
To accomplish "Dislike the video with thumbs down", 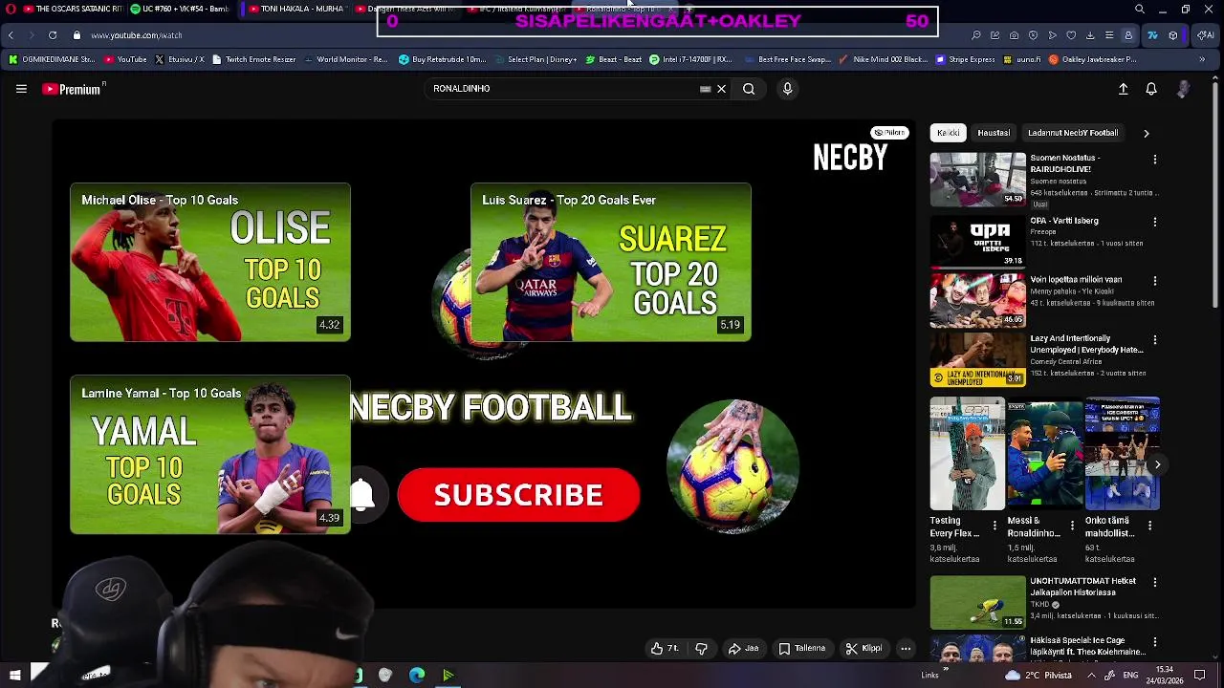I will 701,648.
